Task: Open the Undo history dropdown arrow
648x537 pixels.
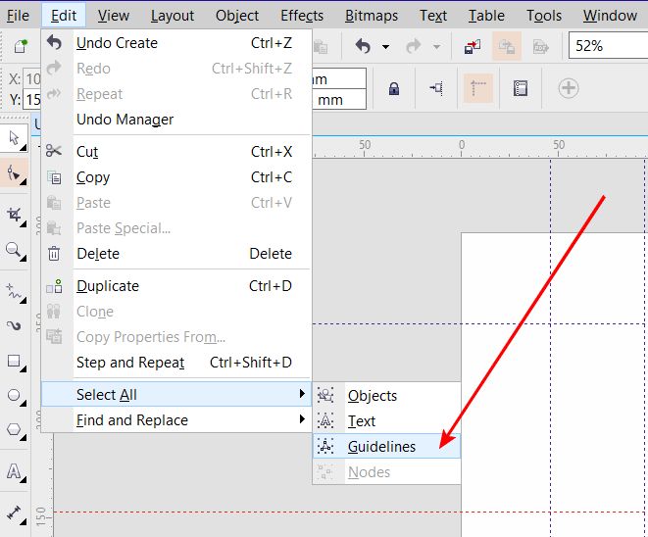Action: pyautogui.click(x=385, y=47)
